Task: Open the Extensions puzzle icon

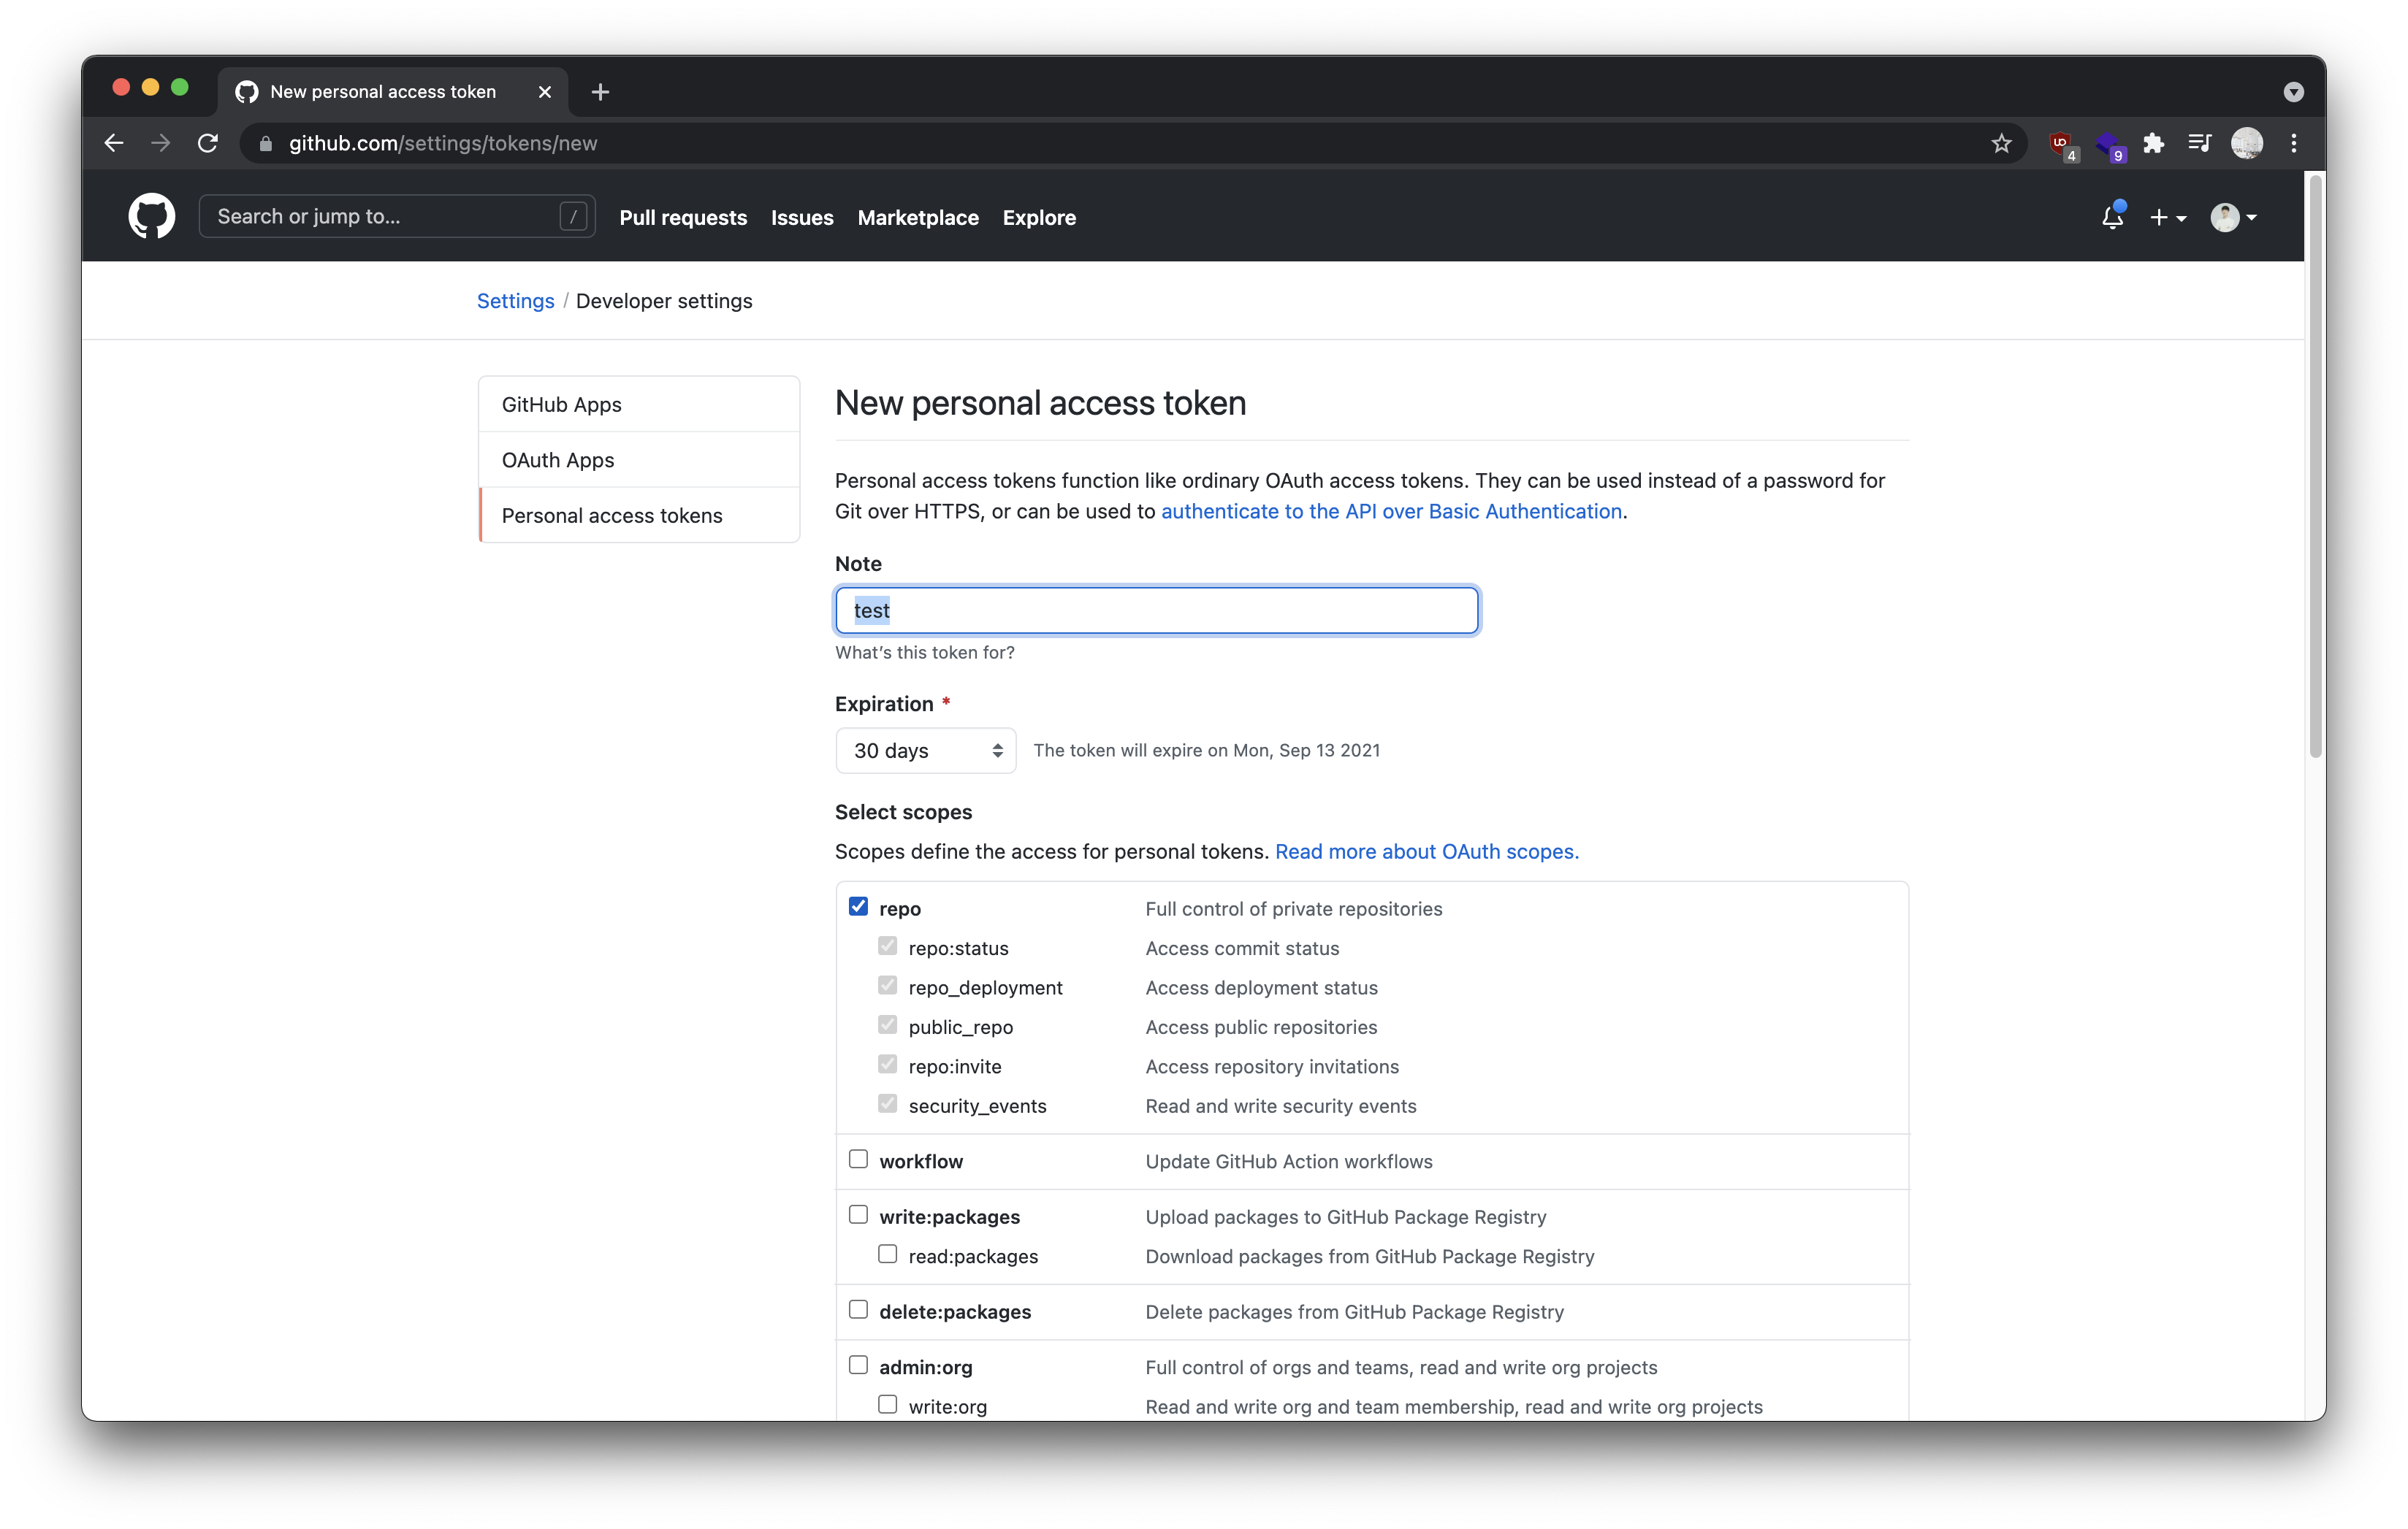Action: 2154,144
